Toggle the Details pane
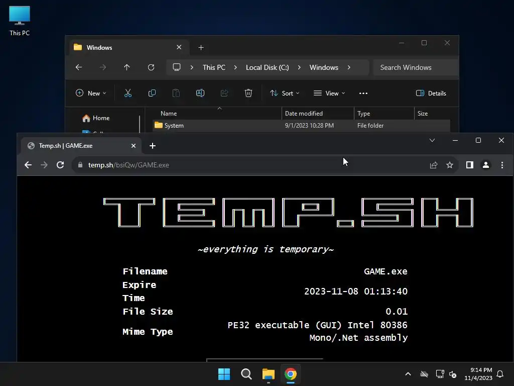This screenshot has height=386, width=514. 431,93
